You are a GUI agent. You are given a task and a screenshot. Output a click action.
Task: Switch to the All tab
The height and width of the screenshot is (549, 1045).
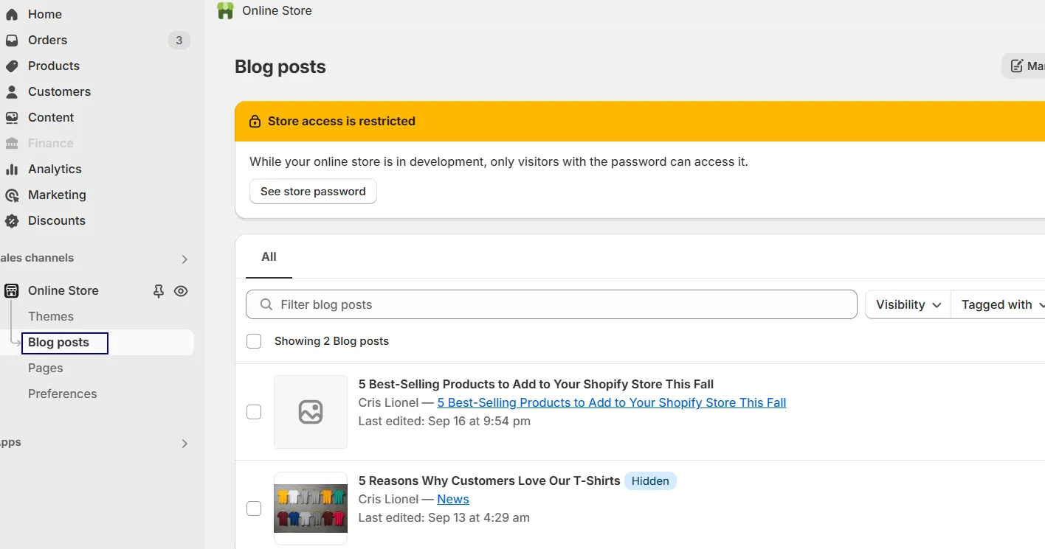click(269, 257)
